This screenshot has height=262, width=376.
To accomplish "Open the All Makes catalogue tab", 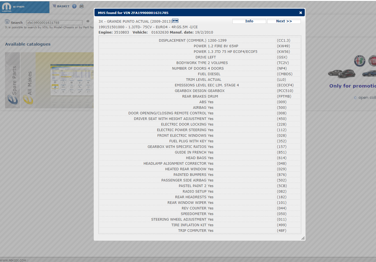I will [28, 80].
